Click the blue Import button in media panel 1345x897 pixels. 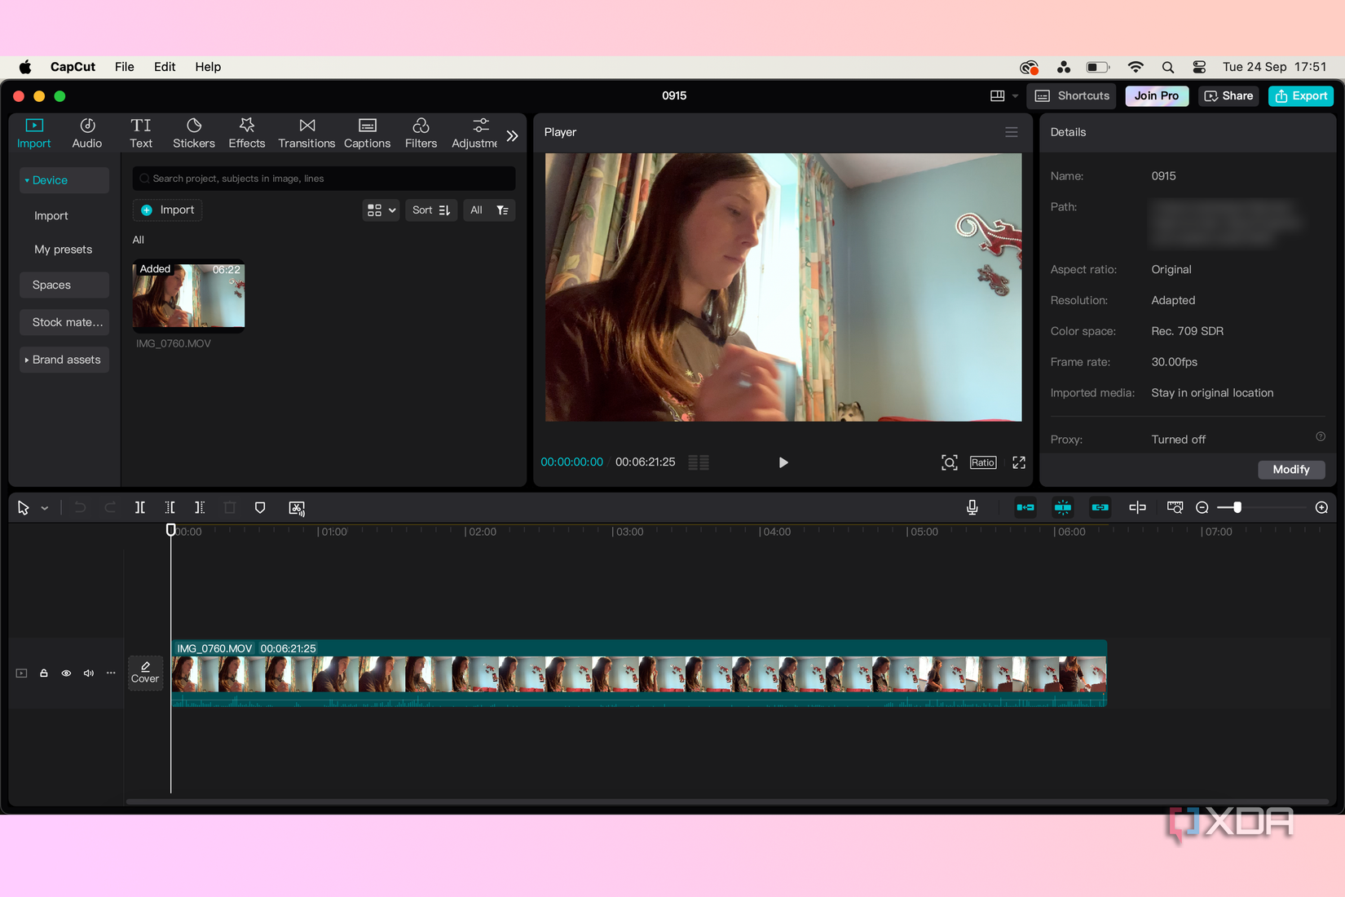pyautogui.click(x=168, y=210)
